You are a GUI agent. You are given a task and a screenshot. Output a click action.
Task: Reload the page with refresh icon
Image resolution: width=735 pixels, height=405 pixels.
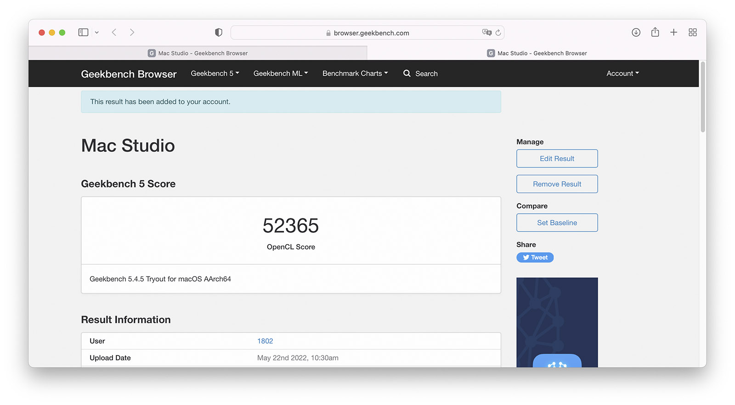tap(498, 33)
